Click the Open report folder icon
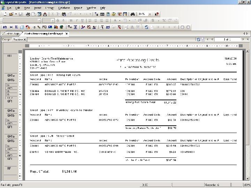The height and width of the screenshot is (188, 251). coord(11,14)
